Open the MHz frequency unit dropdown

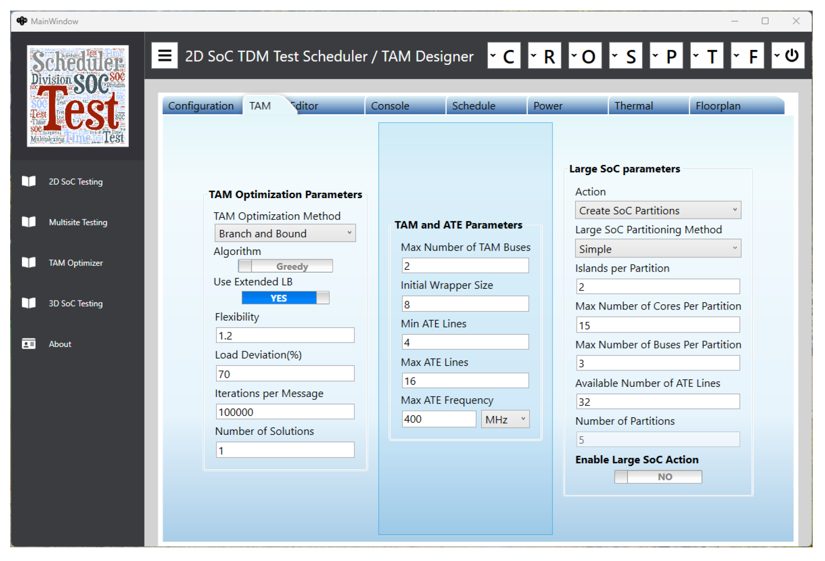pos(505,419)
